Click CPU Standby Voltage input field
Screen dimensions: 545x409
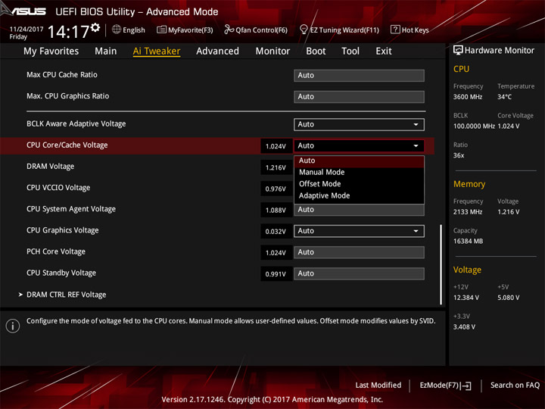coord(359,273)
